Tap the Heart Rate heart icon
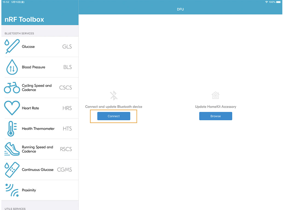Viewport: 284px width, 210px height. tap(12, 108)
